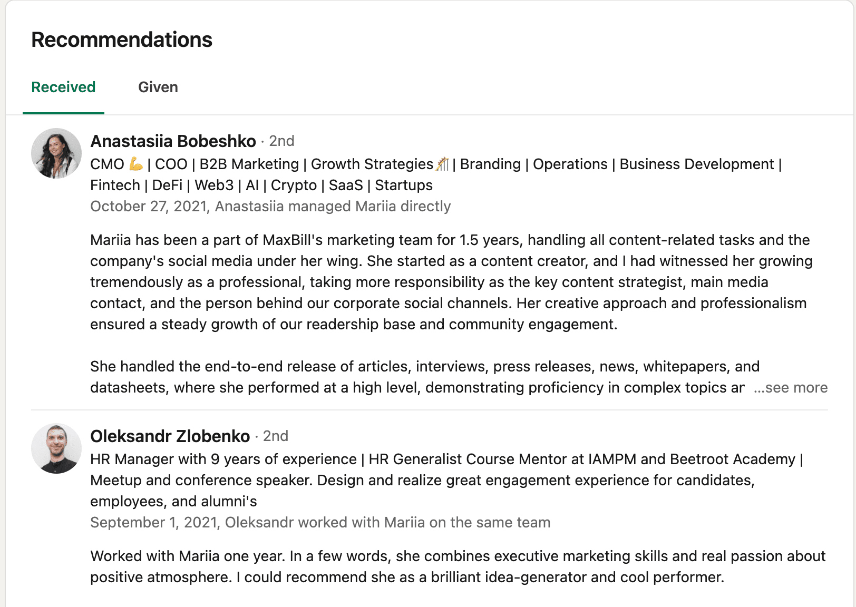Screen dimensions: 856x607
Task: Open Anastasiia Bobeshko's profile via name
Action: [x=173, y=141]
